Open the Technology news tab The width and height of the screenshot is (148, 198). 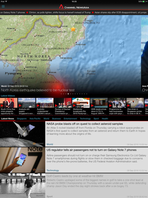point(85,119)
